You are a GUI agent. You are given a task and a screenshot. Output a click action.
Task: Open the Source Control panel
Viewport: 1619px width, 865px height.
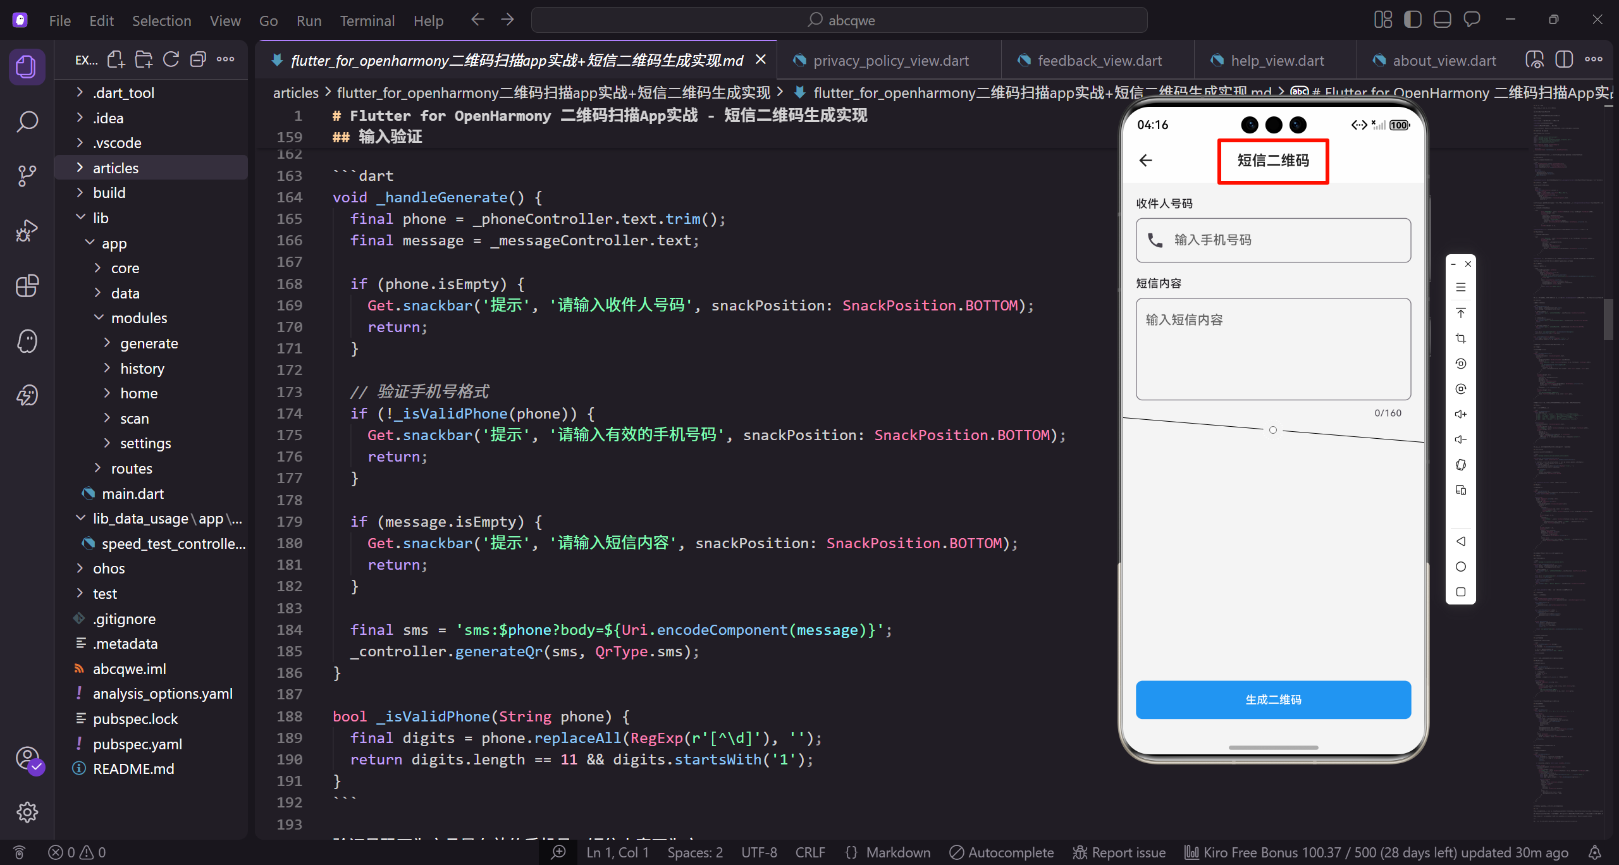tap(27, 175)
